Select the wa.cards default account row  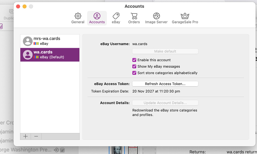pyautogui.click(x=50, y=55)
